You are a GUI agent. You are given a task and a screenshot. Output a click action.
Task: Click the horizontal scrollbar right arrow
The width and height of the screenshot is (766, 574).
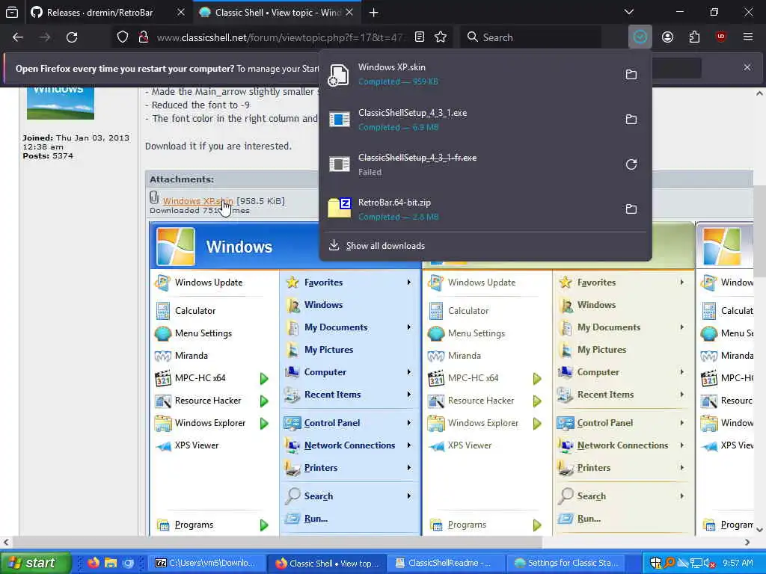(x=747, y=542)
